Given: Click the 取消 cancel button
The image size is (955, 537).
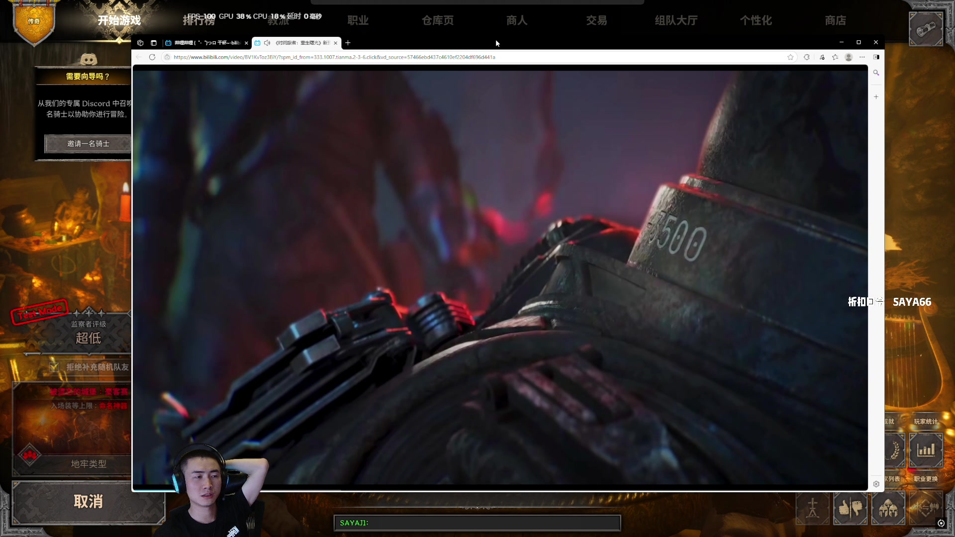Looking at the screenshot, I should (88, 501).
